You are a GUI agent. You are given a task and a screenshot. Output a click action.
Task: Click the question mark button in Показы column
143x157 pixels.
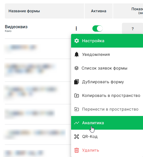(x=132, y=29)
